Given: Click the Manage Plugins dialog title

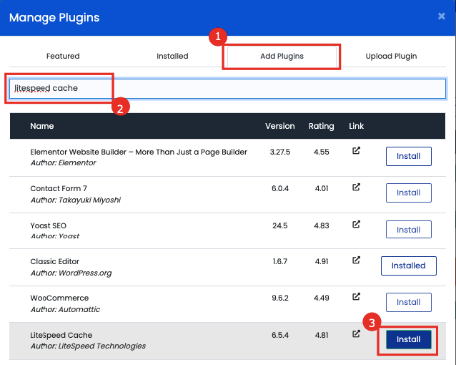Looking at the screenshot, I should click(54, 17).
